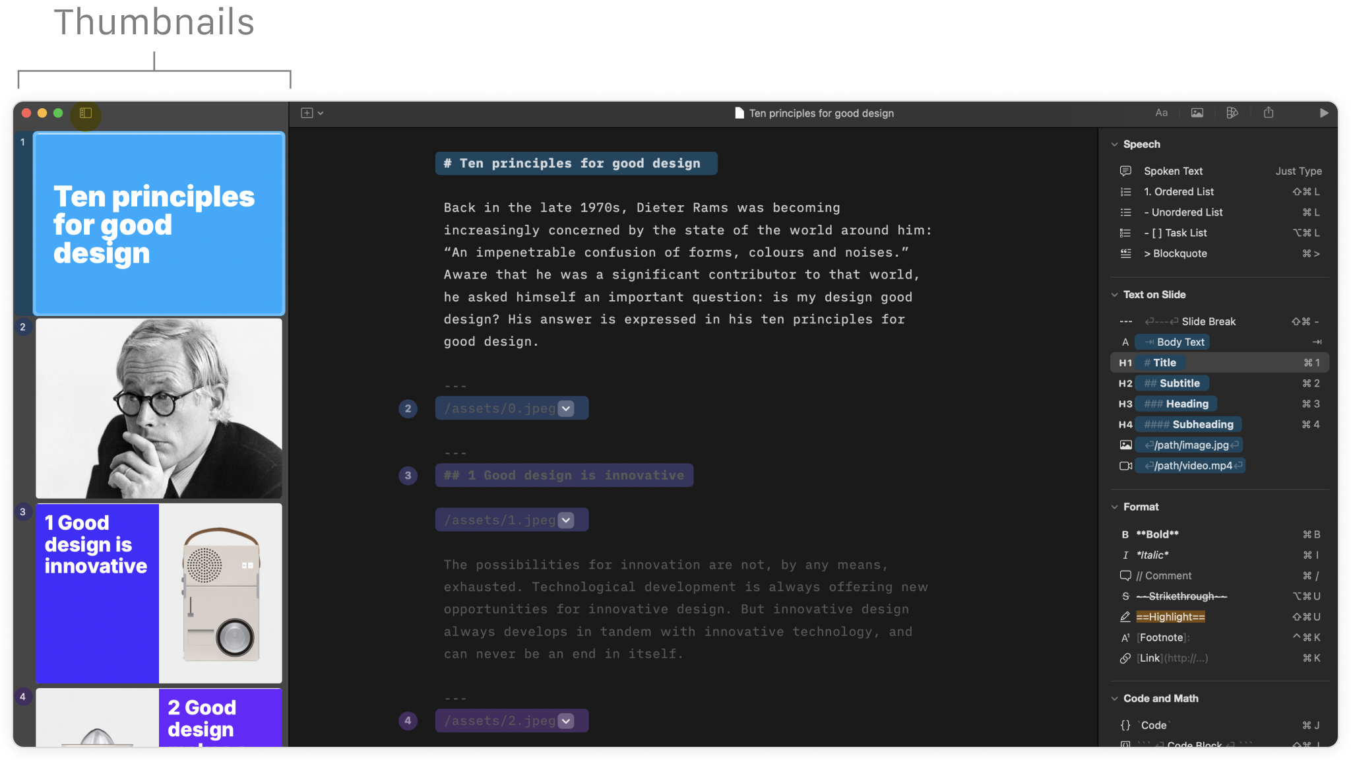Screen dimensions: 1351x760
Task: Click the '# Ten principles for good design' heading
Action: [x=576, y=164]
